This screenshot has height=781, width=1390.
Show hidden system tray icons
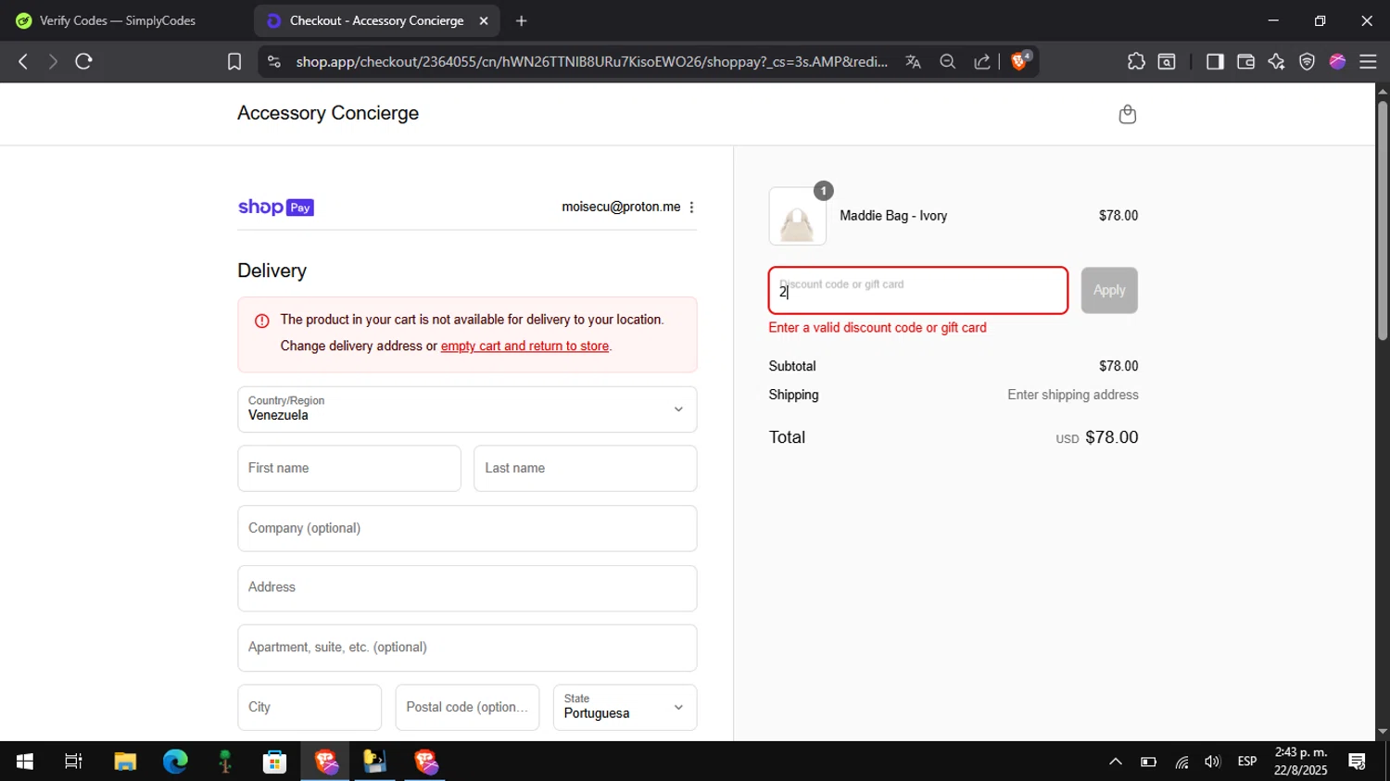(x=1116, y=762)
